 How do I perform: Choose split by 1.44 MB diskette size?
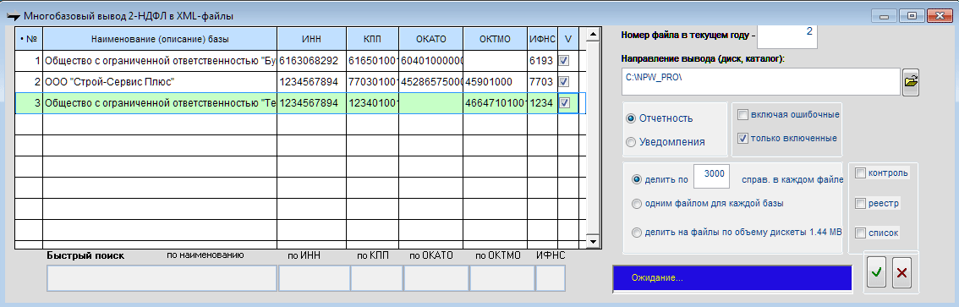click(x=637, y=233)
